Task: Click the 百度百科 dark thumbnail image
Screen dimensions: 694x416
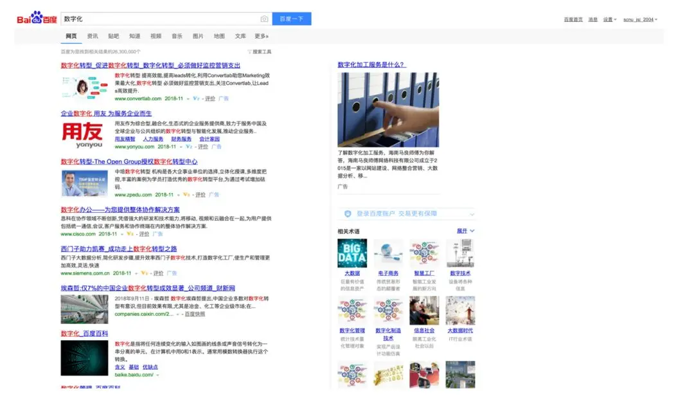Action: click(x=85, y=358)
